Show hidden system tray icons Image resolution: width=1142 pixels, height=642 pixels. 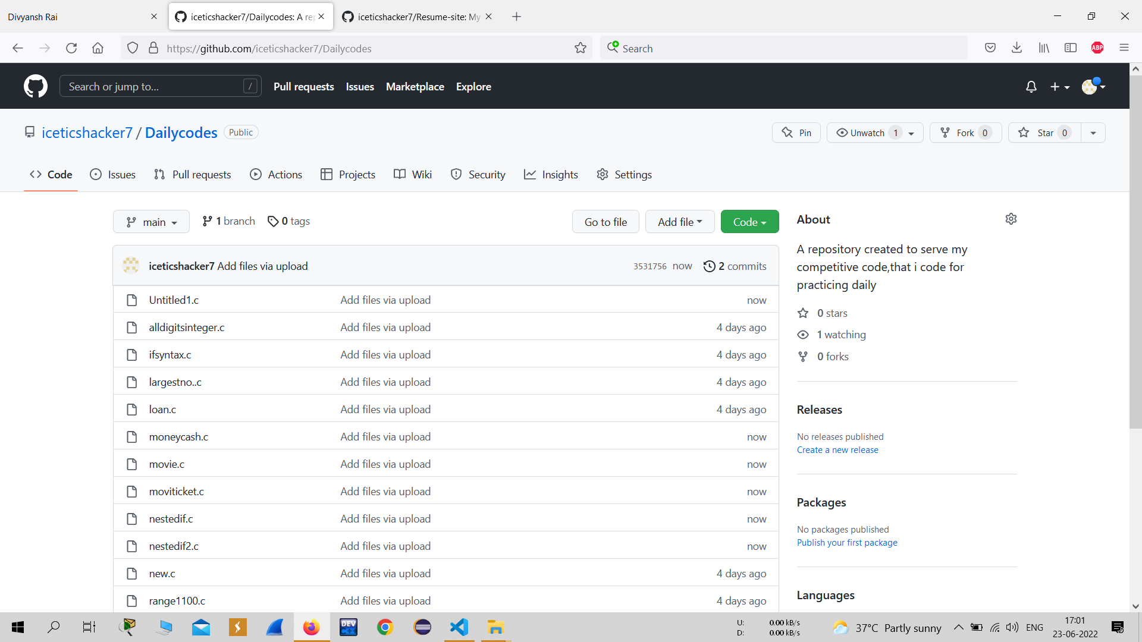(959, 627)
